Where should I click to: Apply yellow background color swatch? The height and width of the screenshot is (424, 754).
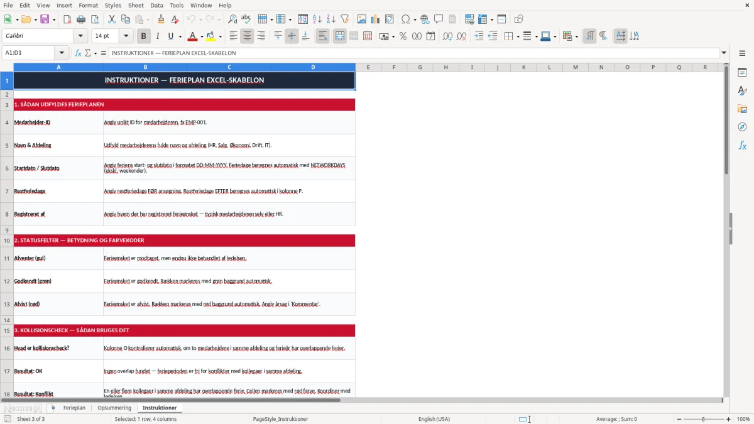211,36
